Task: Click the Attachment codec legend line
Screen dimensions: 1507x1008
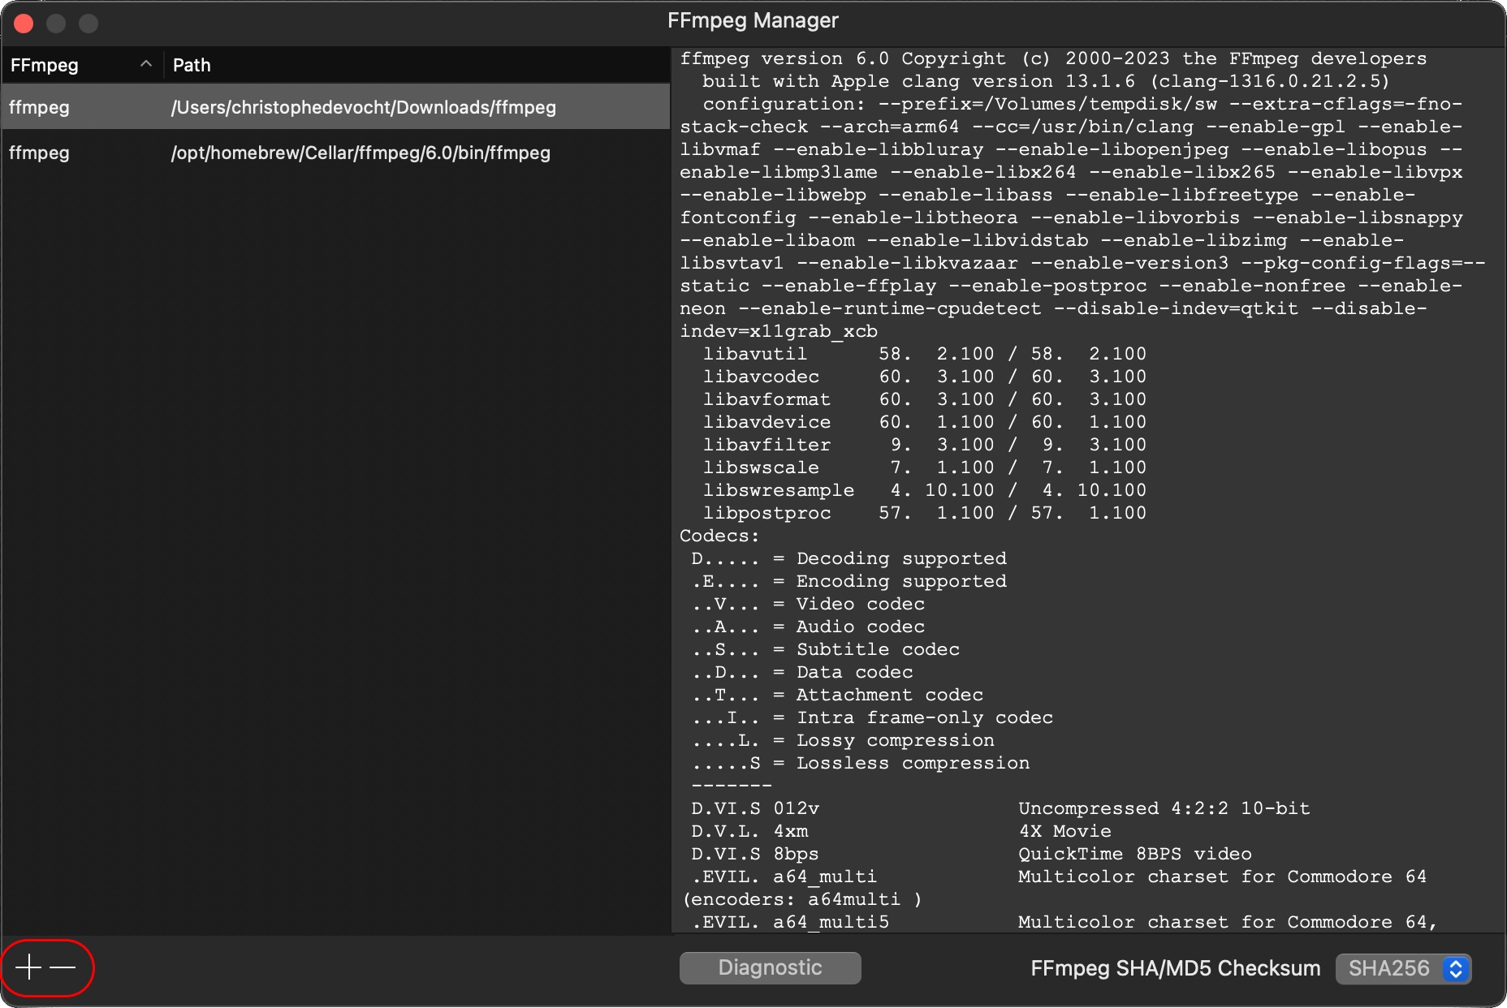Action: tap(837, 695)
